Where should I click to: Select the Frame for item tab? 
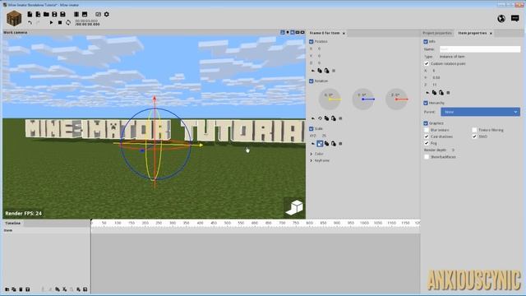[325, 33]
